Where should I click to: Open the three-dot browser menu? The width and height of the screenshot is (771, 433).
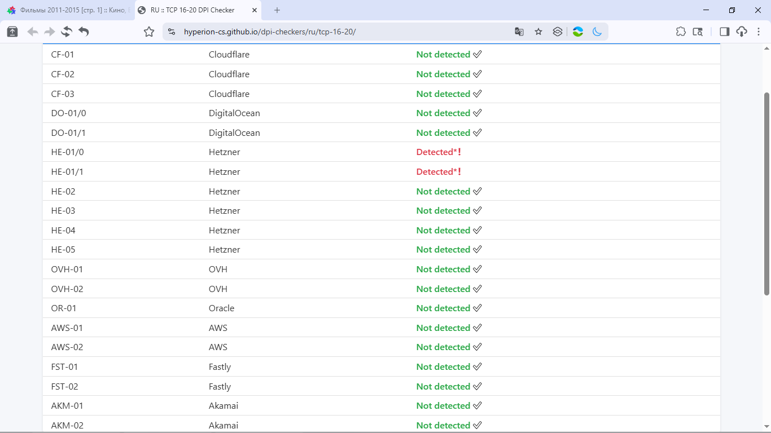(759, 32)
